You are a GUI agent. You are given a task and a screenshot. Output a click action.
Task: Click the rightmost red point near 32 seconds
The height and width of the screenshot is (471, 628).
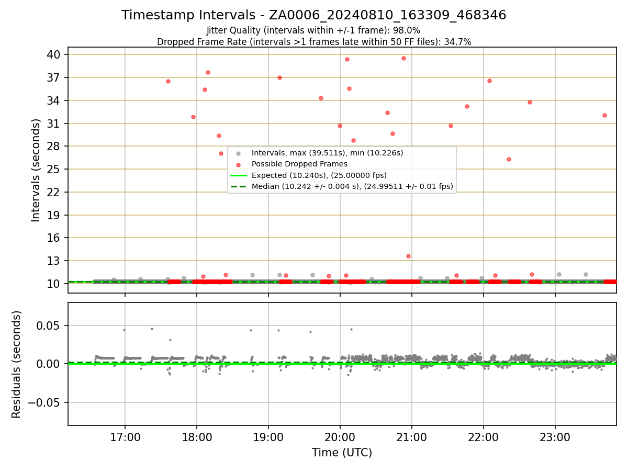(x=604, y=115)
